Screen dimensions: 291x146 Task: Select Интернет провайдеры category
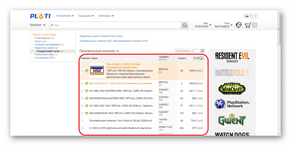[47, 45]
